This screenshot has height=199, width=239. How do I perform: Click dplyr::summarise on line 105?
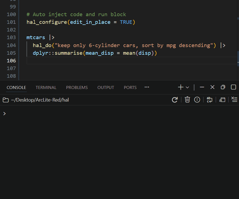57,53
